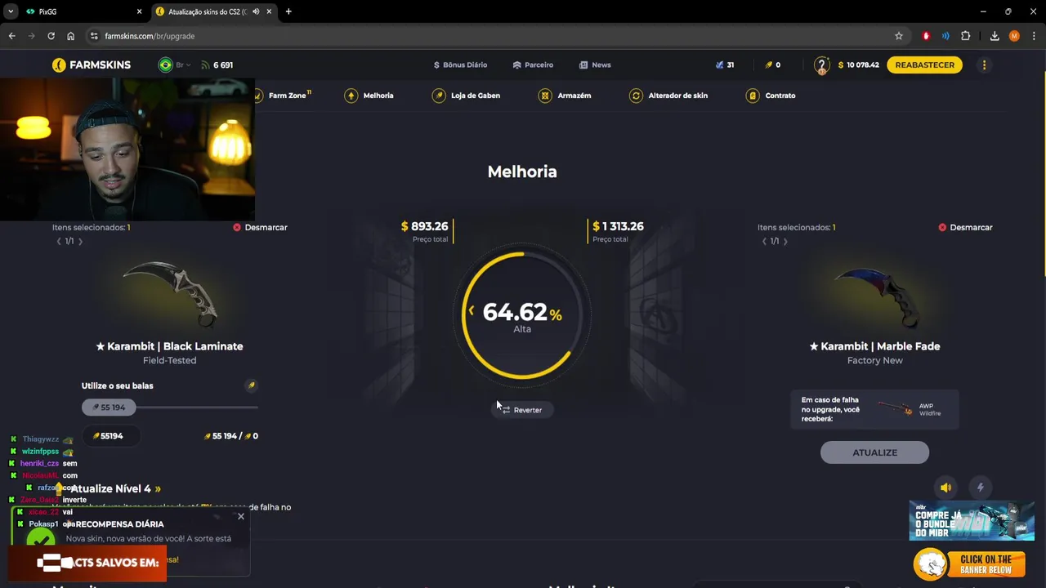This screenshot has height=588, width=1046.
Task: Open the Parceiro link
Action: [x=533, y=65]
